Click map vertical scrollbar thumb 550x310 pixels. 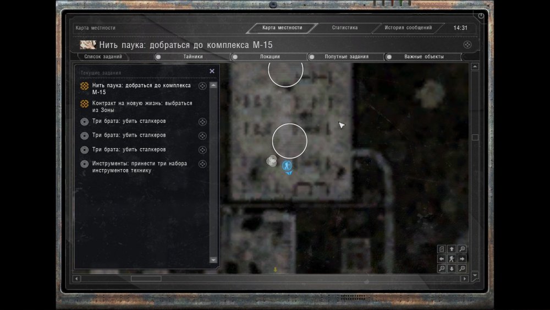pyautogui.click(x=475, y=137)
